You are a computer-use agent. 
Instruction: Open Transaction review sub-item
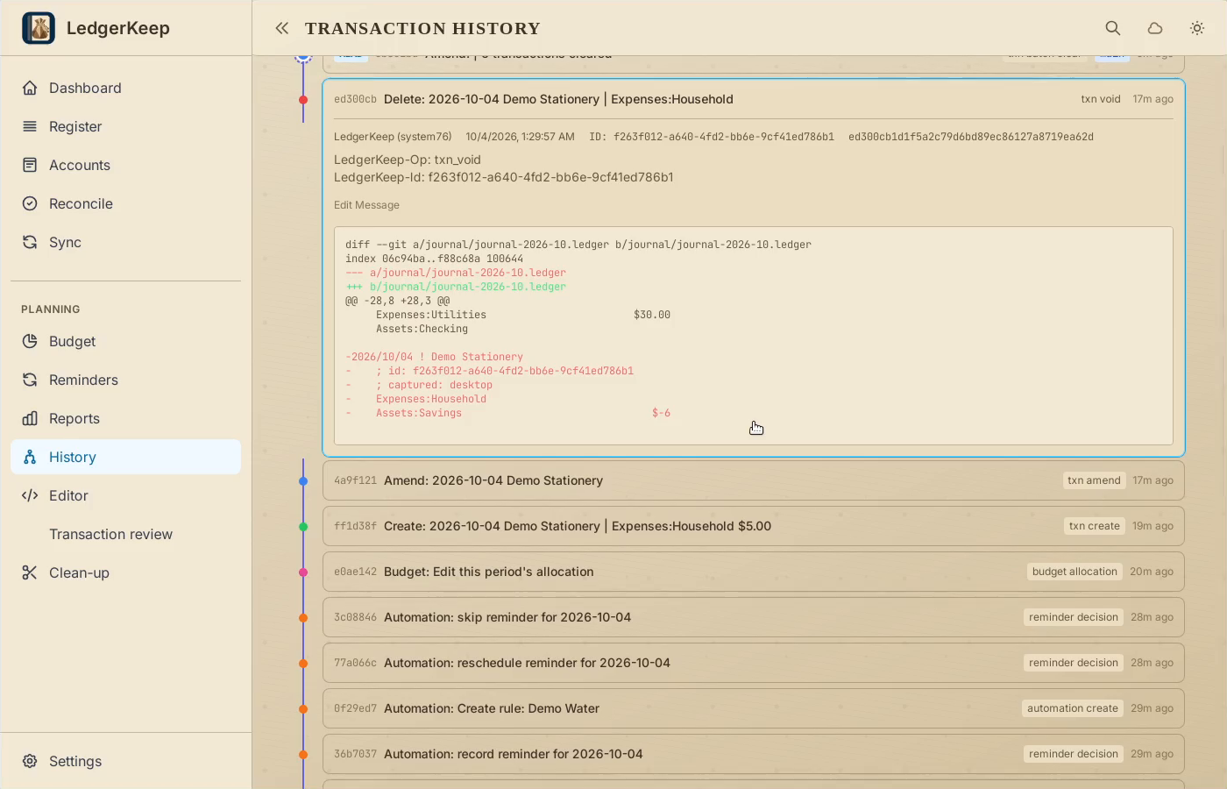coord(125,534)
